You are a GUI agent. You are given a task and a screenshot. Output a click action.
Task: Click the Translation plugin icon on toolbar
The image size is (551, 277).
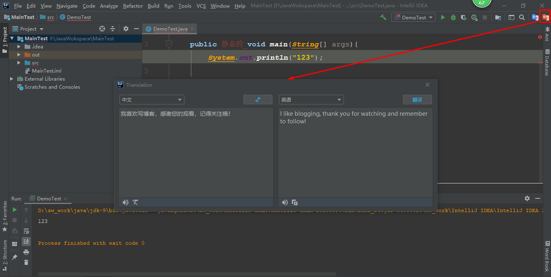coord(545,17)
